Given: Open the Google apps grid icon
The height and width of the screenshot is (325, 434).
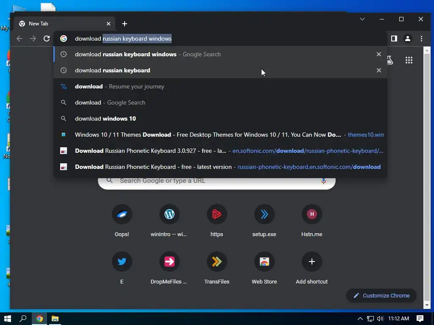Looking at the screenshot, I should click(x=409, y=60).
